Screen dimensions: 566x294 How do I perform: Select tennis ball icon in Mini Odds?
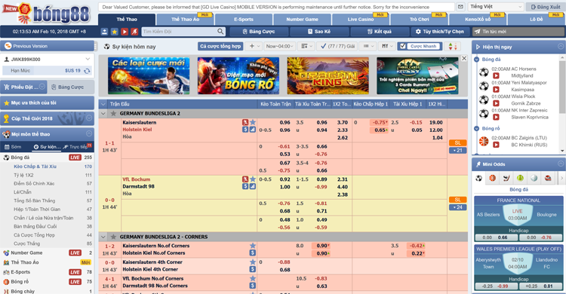tap(520, 178)
